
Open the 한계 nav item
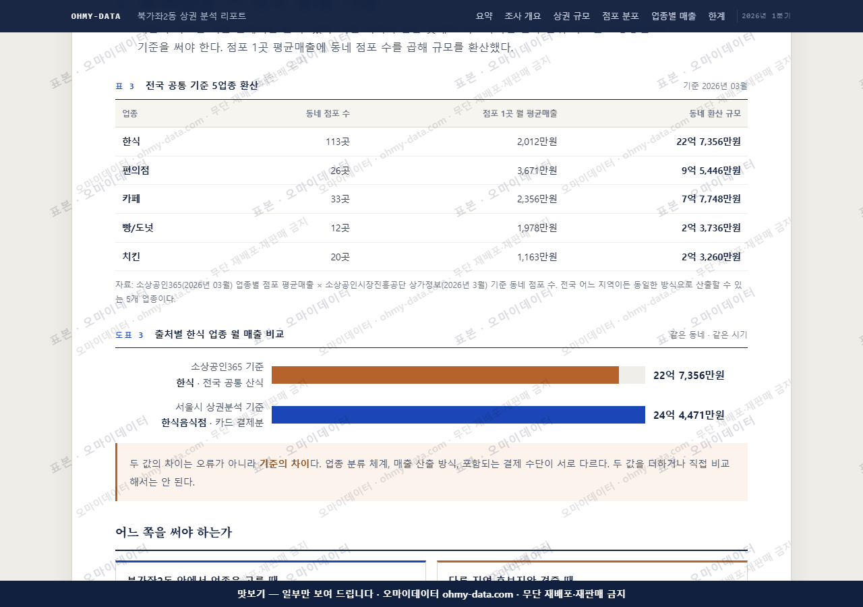717,16
